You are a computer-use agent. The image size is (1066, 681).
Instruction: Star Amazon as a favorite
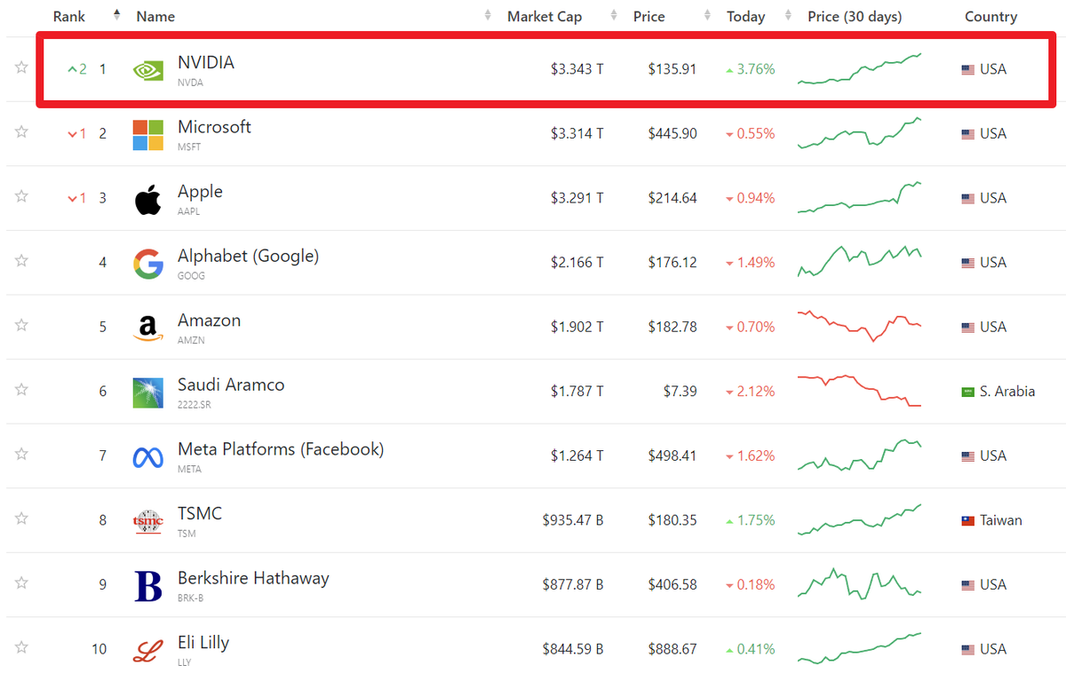click(x=21, y=326)
